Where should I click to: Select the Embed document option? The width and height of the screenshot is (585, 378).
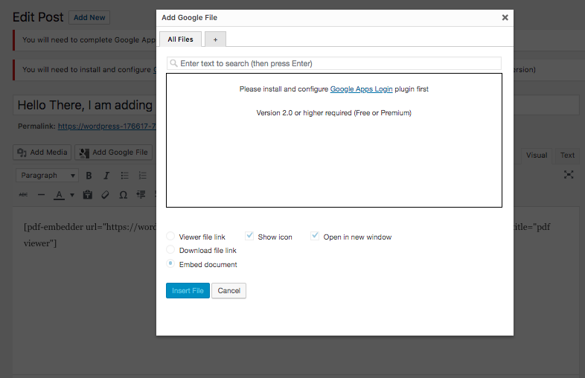point(170,263)
